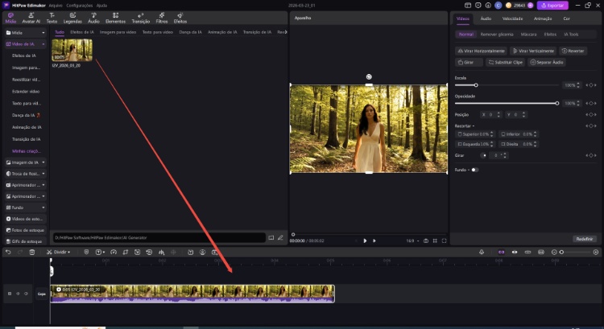The height and width of the screenshot is (329, 604).
Task: Zoom in timeline with plus icon
Action: tap(596, 252)
